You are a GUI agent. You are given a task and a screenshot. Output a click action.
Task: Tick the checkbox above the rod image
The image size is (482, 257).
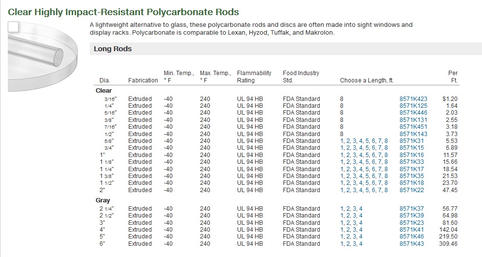13,27
